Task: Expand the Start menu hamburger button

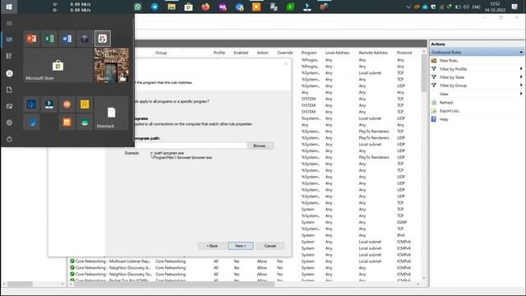Action: (x=9, y=24)
